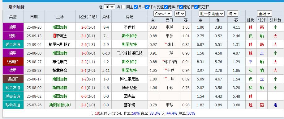
Task: Click the handicap 平手 cell
Action: coord(169,36)
